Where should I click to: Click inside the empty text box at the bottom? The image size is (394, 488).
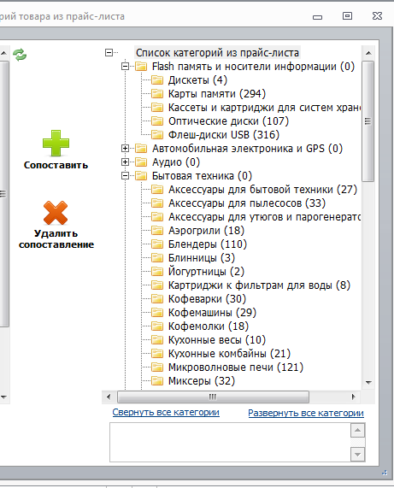230,442
